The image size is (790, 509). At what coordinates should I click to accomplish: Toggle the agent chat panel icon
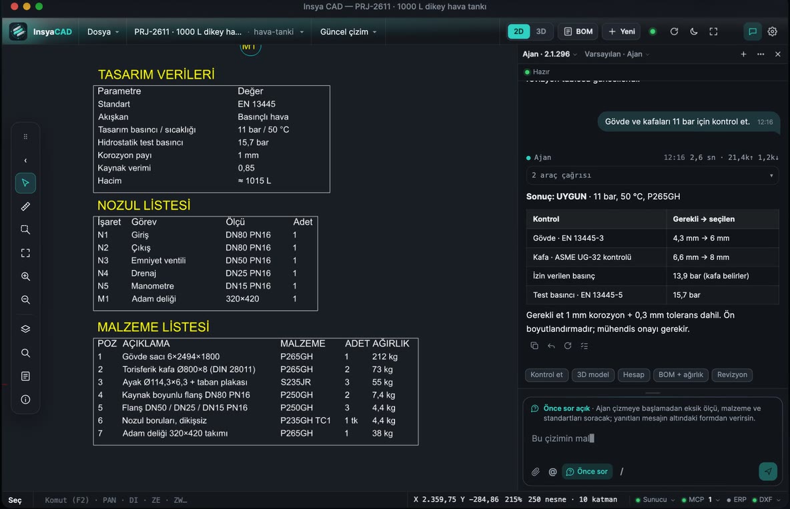(x=752, y=32)
